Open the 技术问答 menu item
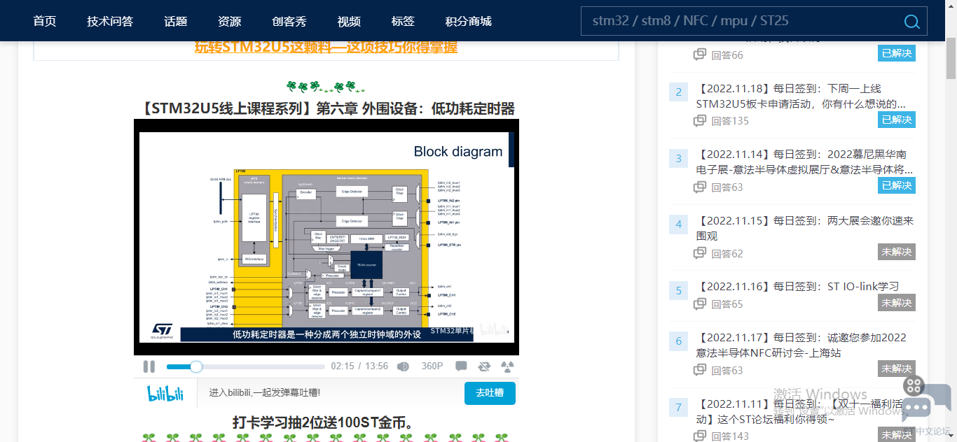This screenshot has height=442, width=957. click(110, 21)
